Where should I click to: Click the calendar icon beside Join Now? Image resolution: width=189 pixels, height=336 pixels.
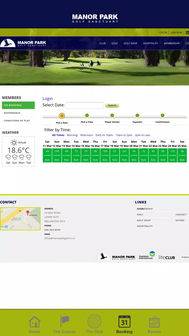[x=187, y=33]
